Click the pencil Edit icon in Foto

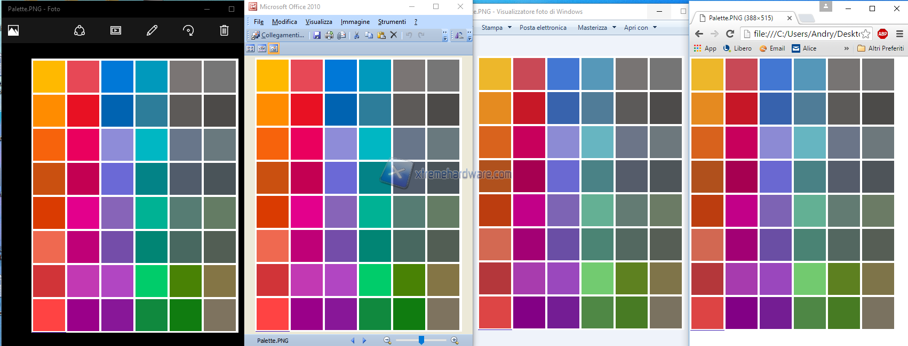(152, 30)
